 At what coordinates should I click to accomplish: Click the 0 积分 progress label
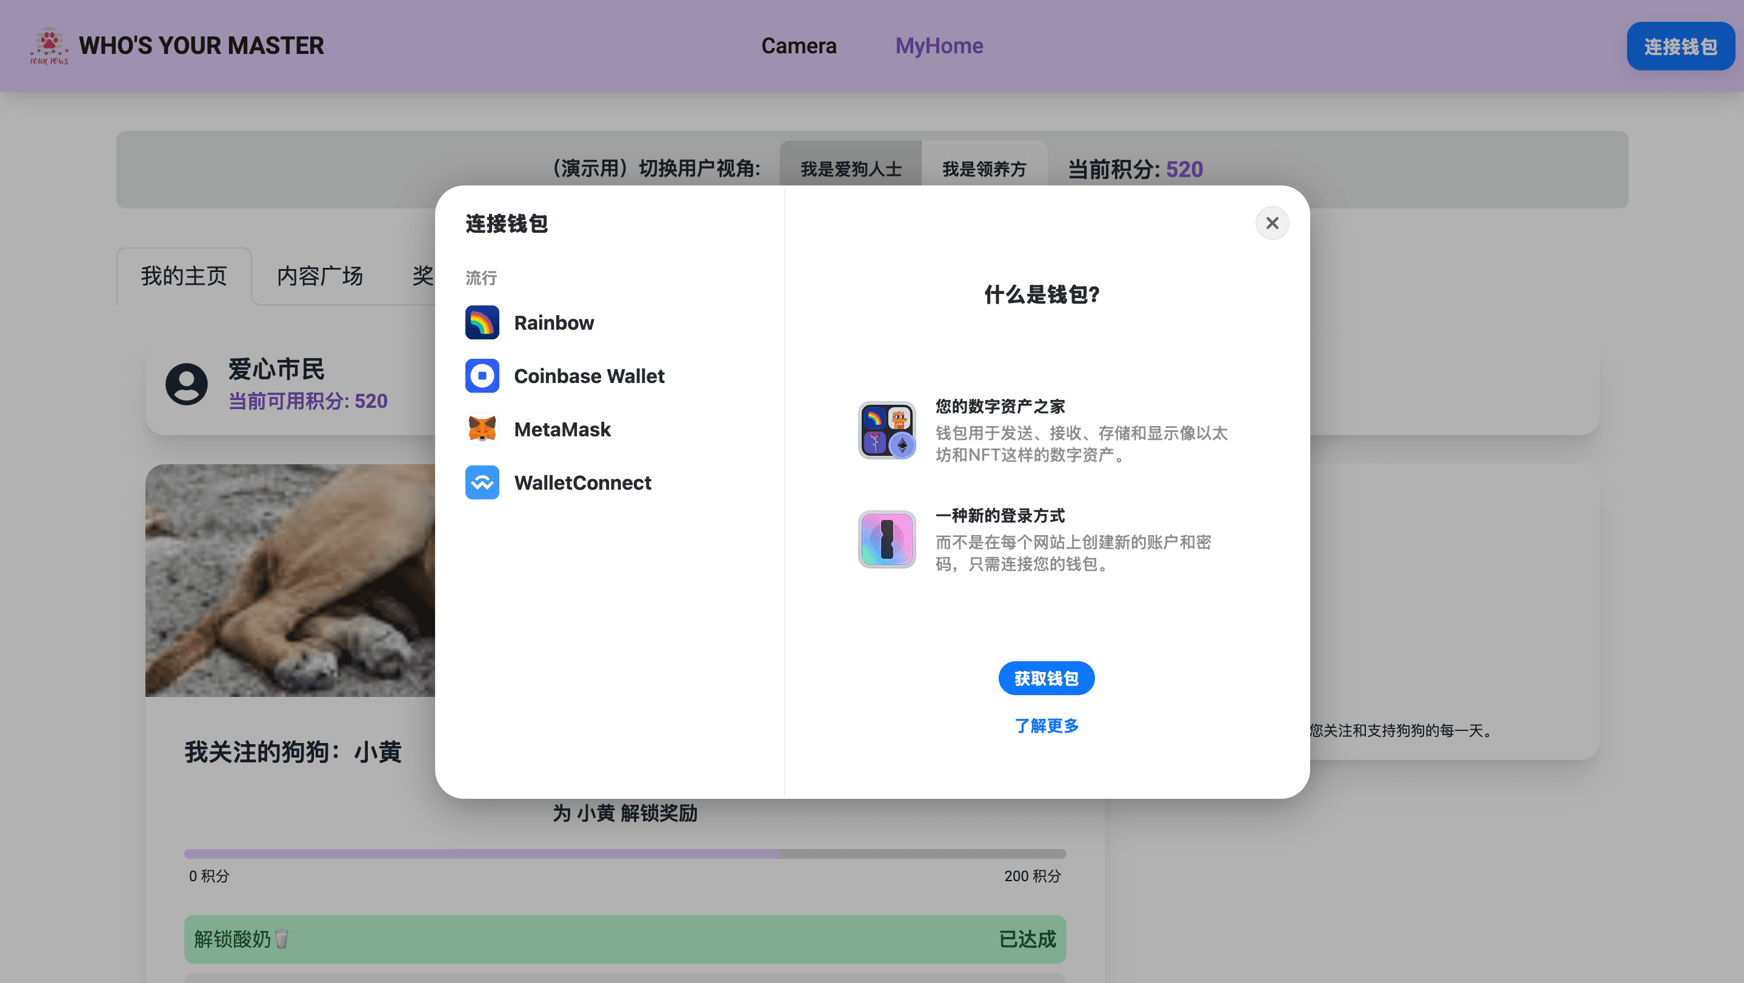[x=209, y=876]
